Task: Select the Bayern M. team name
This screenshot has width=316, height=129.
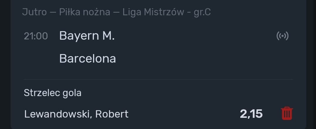Action: pos(87,36)
